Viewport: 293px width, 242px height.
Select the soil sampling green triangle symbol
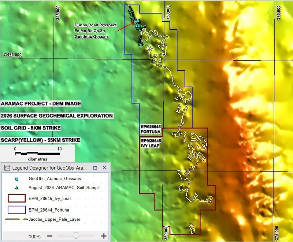coord(16,188)
